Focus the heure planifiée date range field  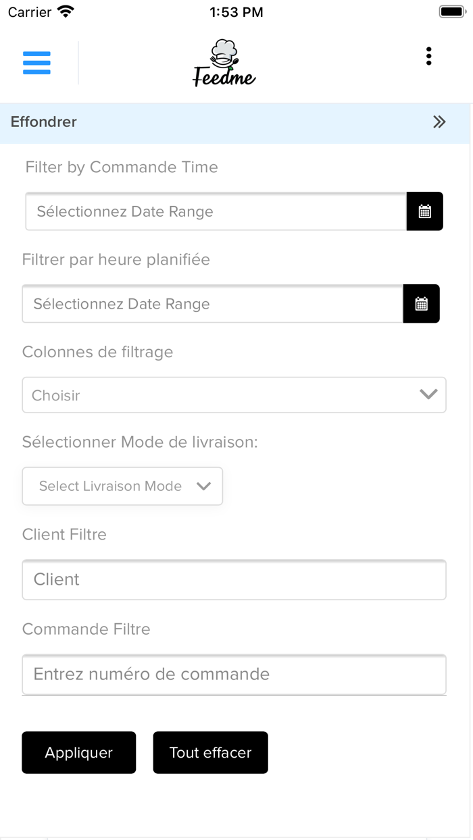click(212, 304)
